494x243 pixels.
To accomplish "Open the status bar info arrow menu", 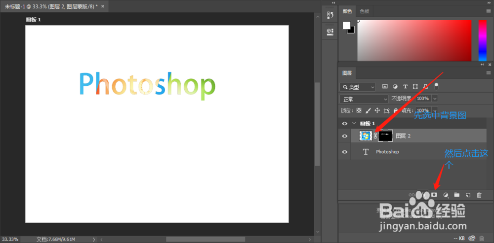I will (94, 239).
